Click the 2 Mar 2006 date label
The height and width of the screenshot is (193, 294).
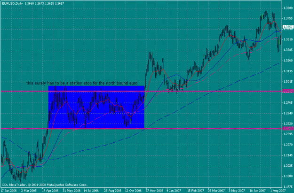[x=29, y=191]
